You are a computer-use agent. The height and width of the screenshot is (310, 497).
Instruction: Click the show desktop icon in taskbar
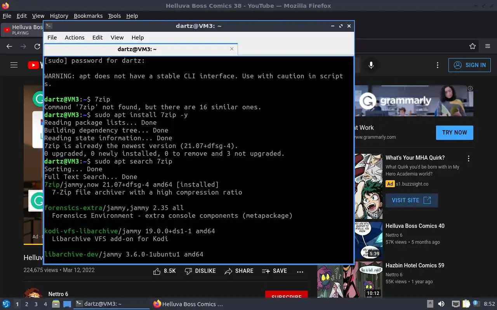pos(67,304)
